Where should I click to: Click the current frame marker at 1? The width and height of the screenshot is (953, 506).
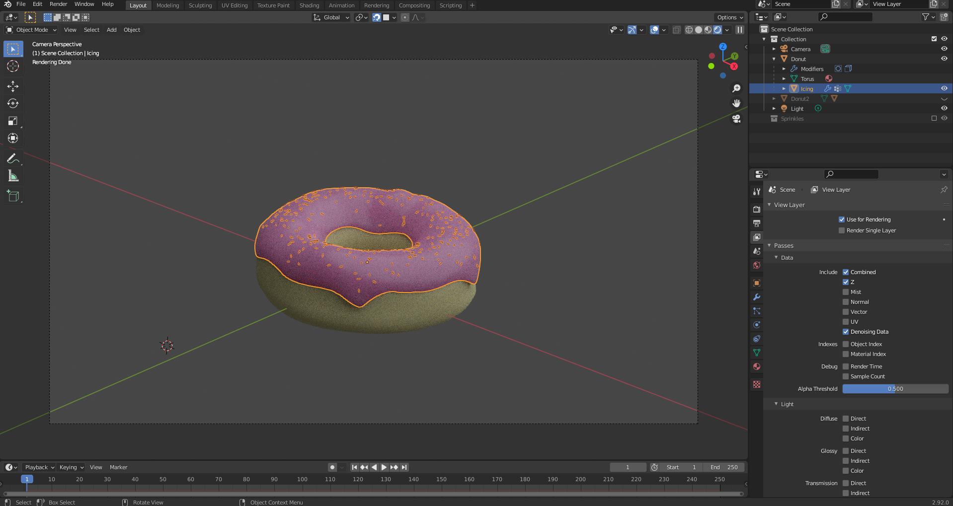click(27, 479)
